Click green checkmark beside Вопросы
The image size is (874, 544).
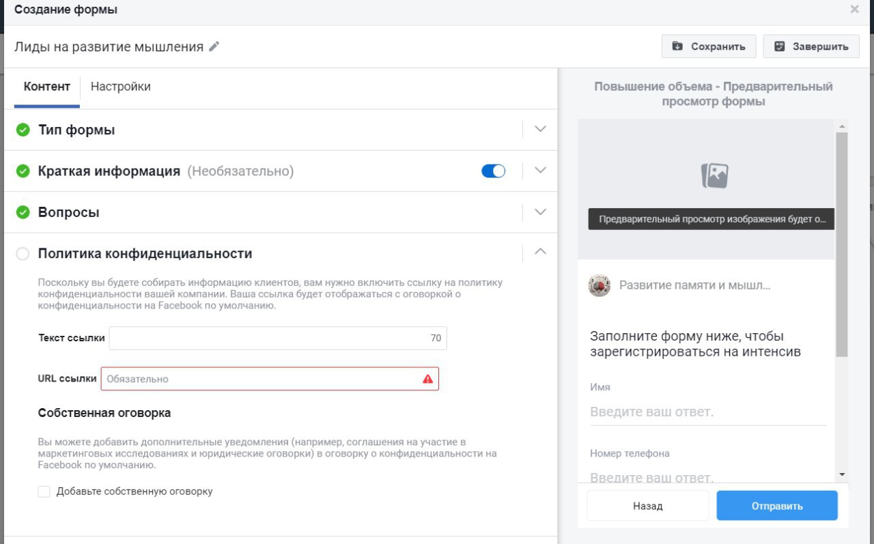point(23,212)
